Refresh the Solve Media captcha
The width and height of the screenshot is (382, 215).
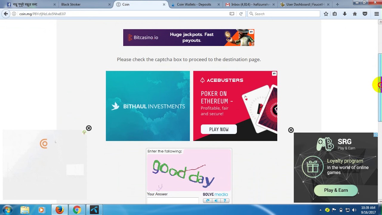[x=208, y=201]
